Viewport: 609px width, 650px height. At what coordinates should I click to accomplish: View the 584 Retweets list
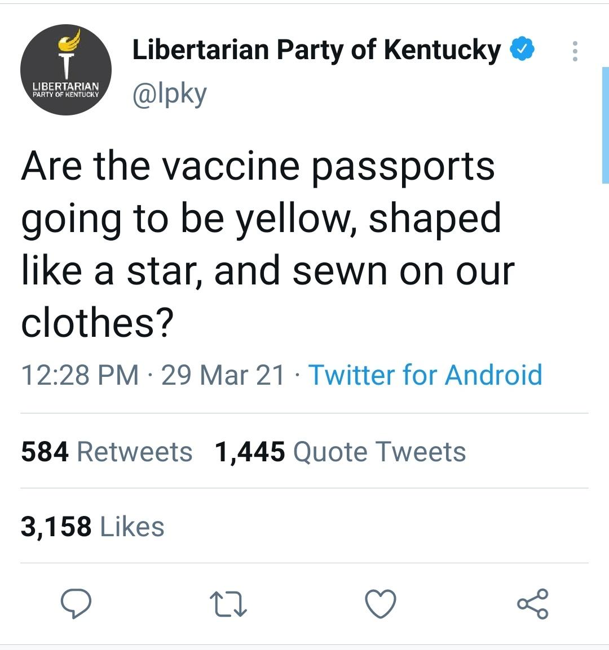coord(105,451)
